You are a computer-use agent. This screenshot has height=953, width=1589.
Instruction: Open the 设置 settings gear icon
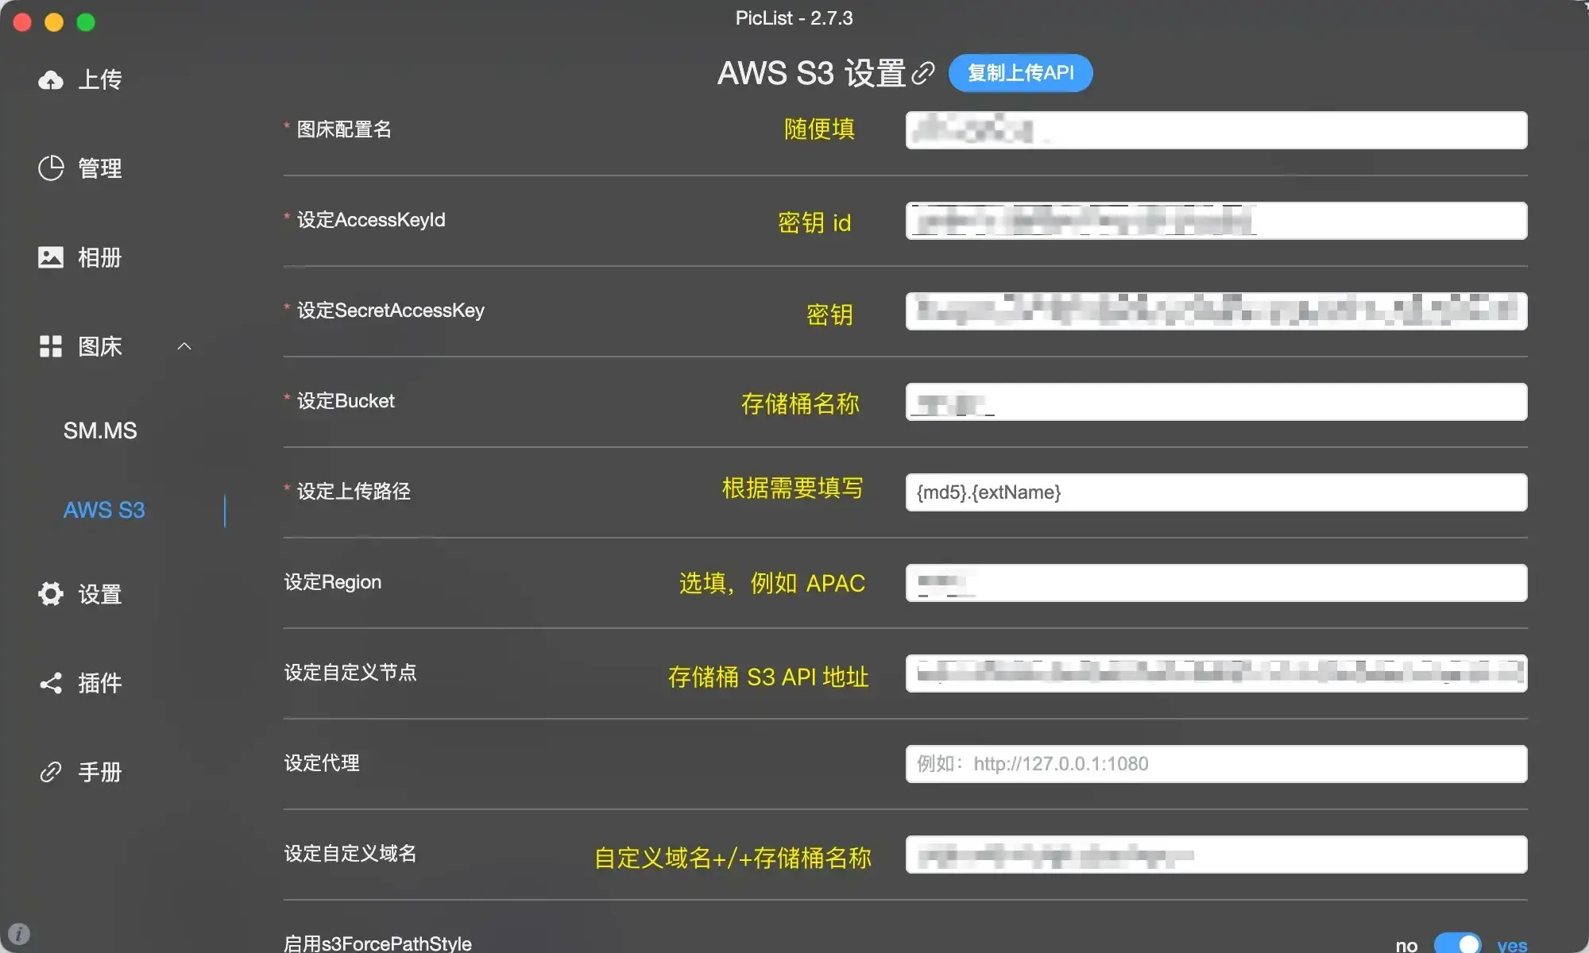tap(50, 594)
